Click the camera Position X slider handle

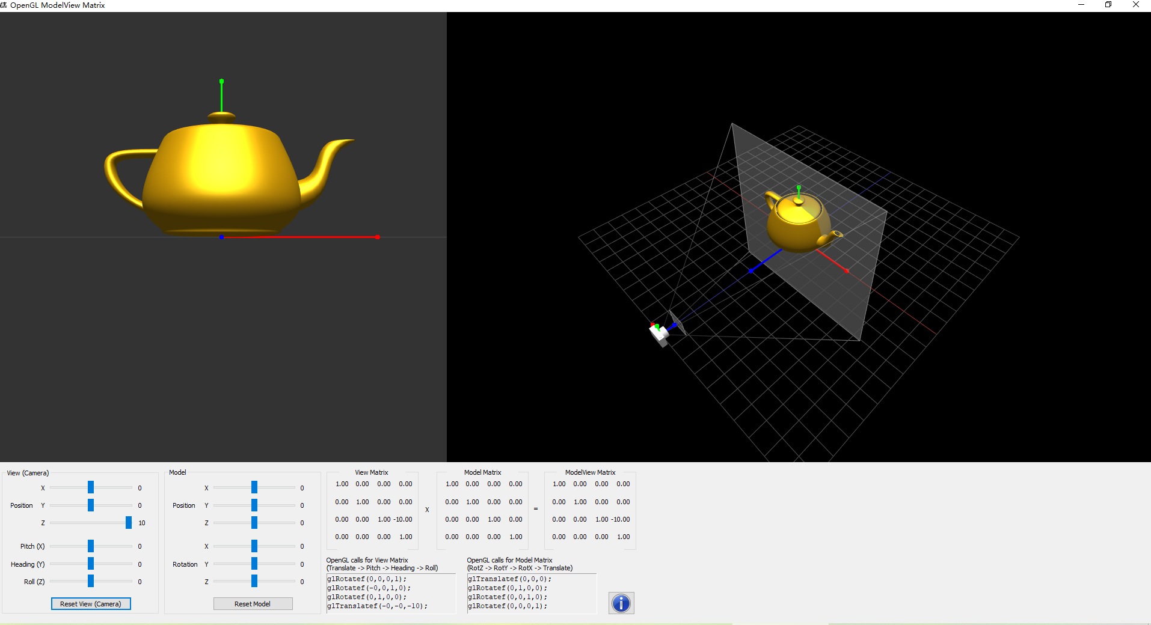[90, 487]
